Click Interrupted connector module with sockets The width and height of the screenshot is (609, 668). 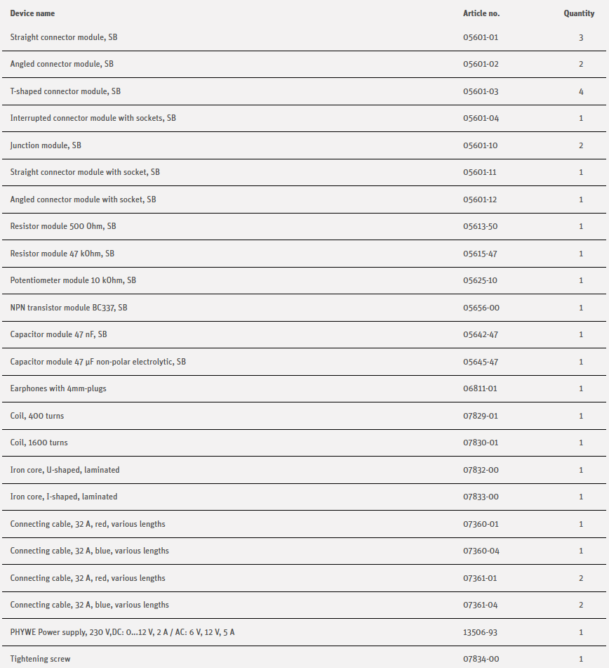pos(93,118)
